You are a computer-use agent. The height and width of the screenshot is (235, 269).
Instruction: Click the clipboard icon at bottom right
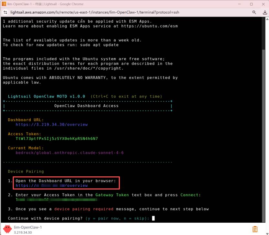(255, 229)
